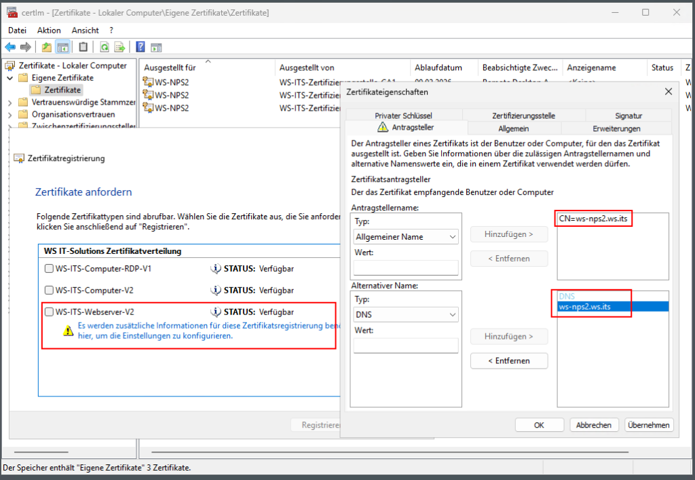
Task: Click the blue Back arrow in the toolbar
Action: tap(10, 47)
